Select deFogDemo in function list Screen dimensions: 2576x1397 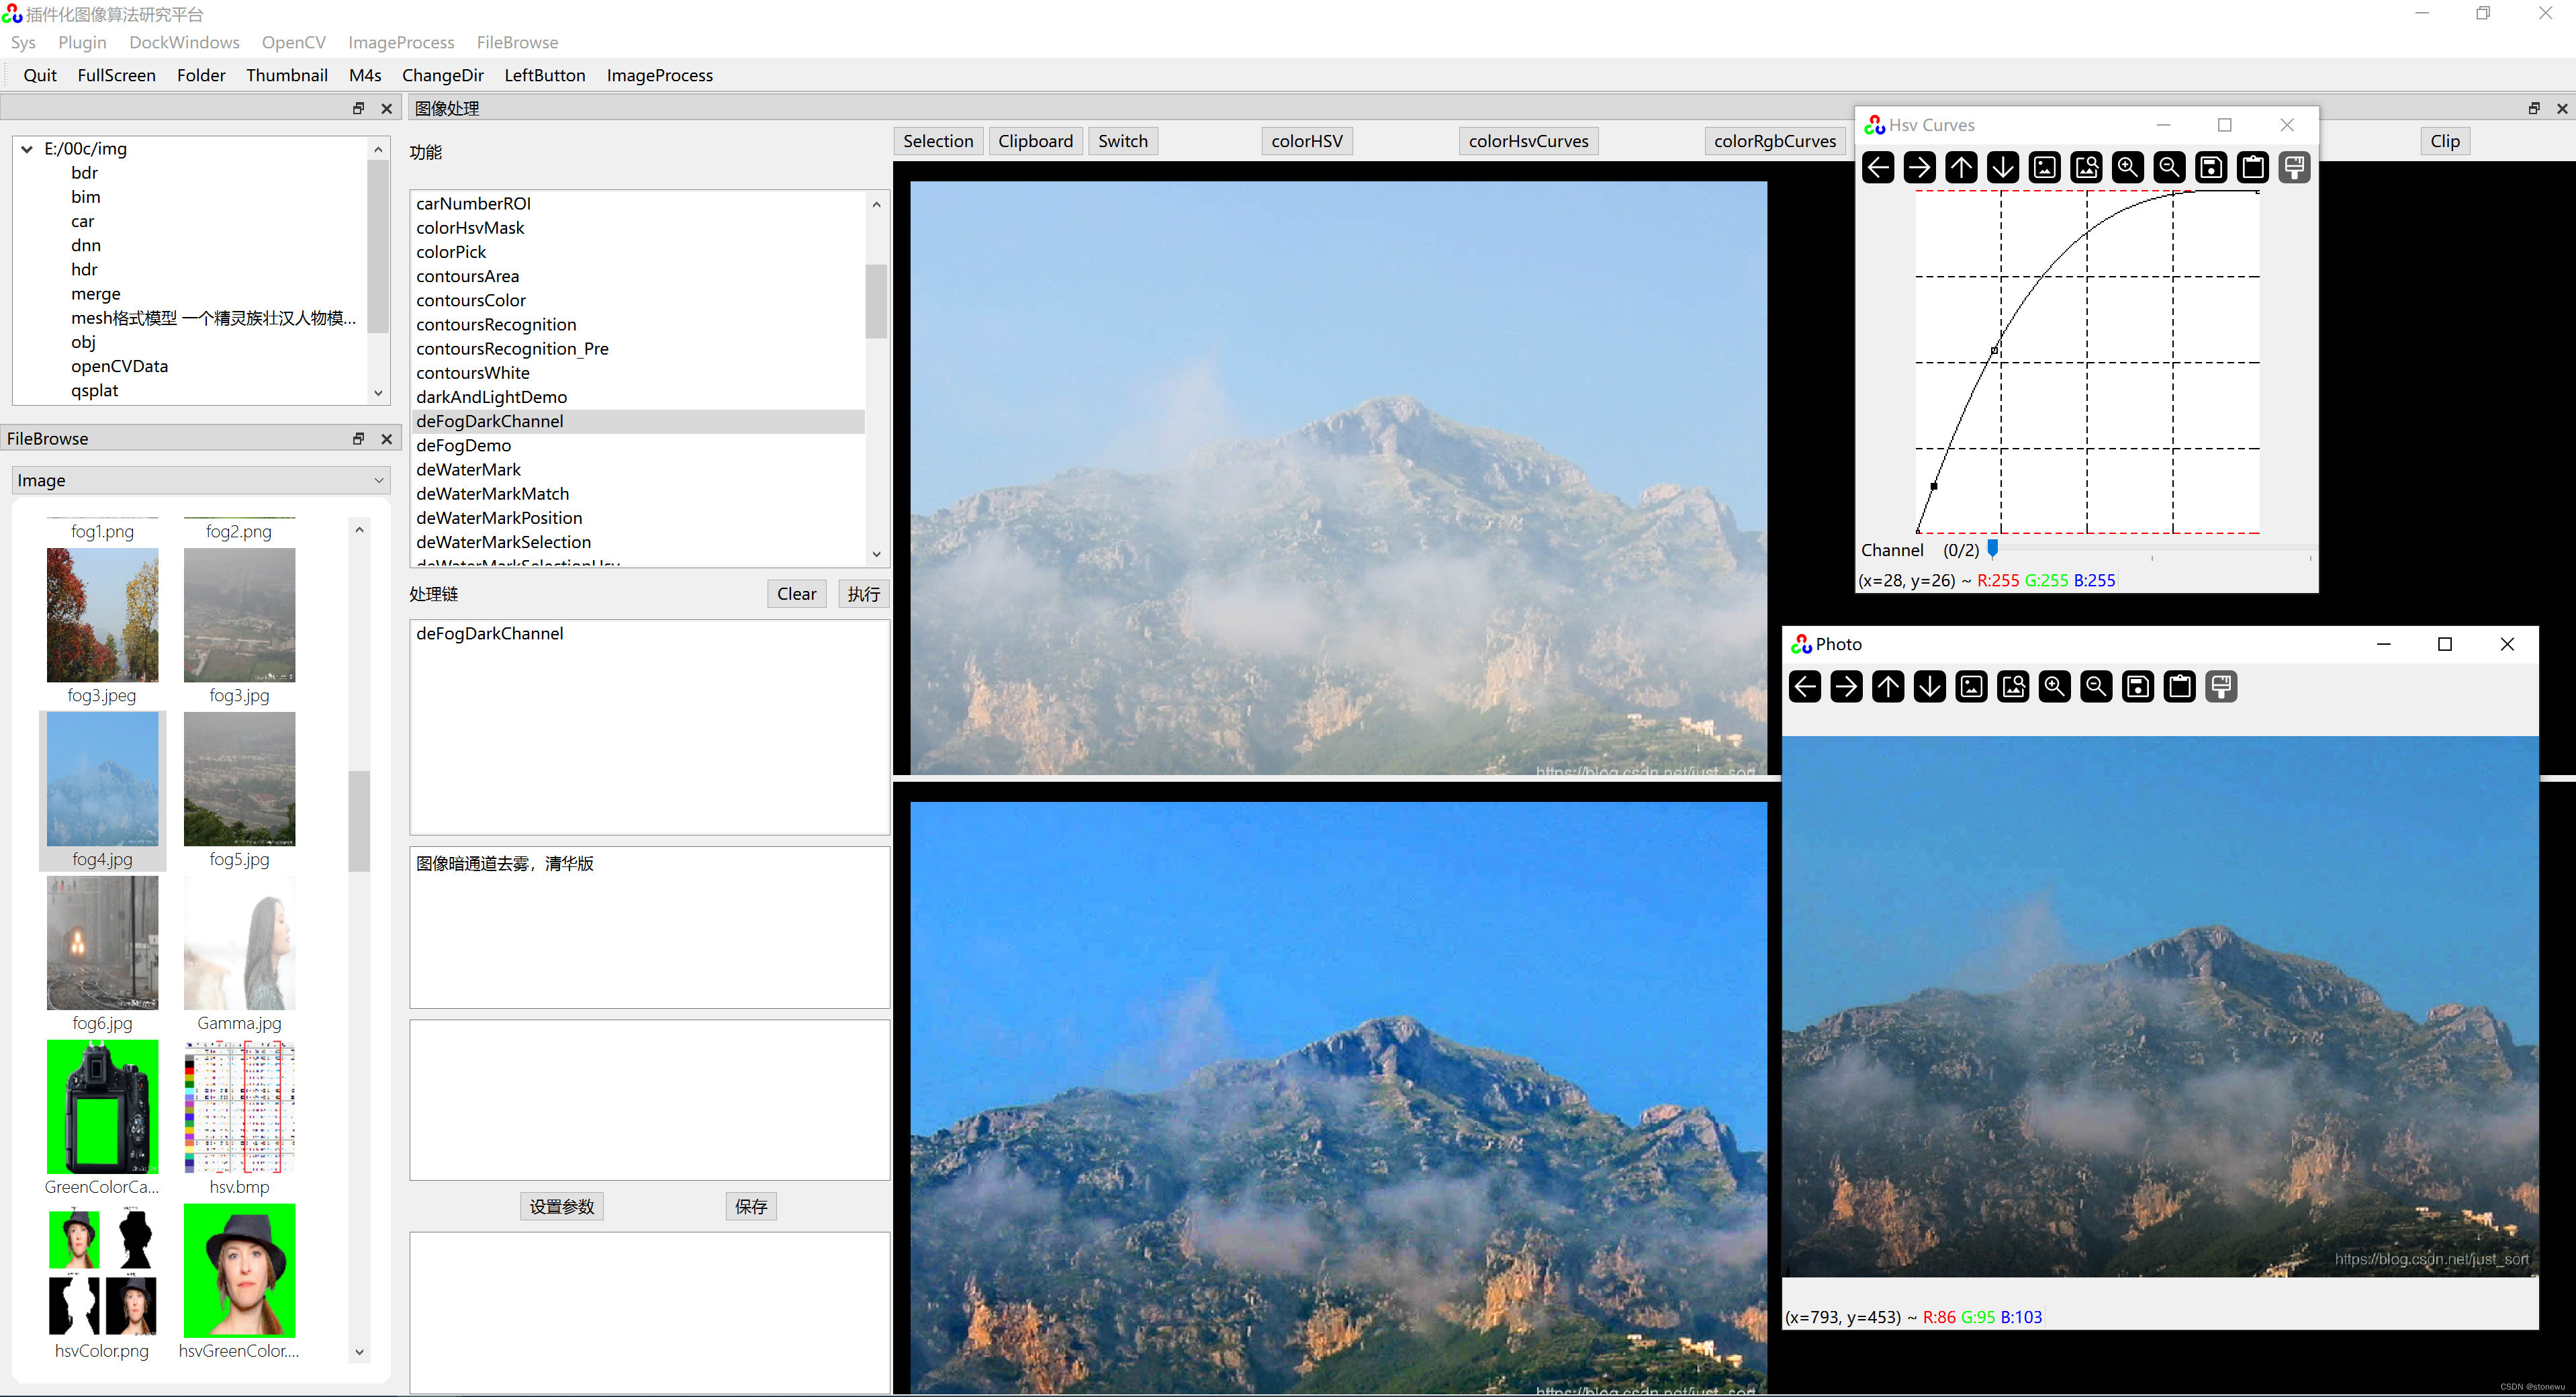[x=464, y=445]
